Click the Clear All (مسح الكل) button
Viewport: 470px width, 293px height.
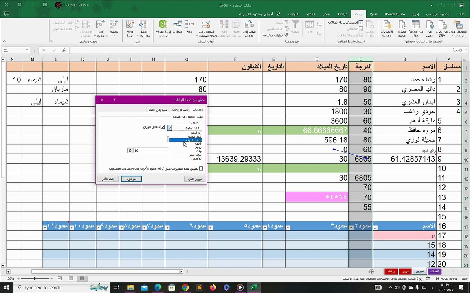(195, 179)
